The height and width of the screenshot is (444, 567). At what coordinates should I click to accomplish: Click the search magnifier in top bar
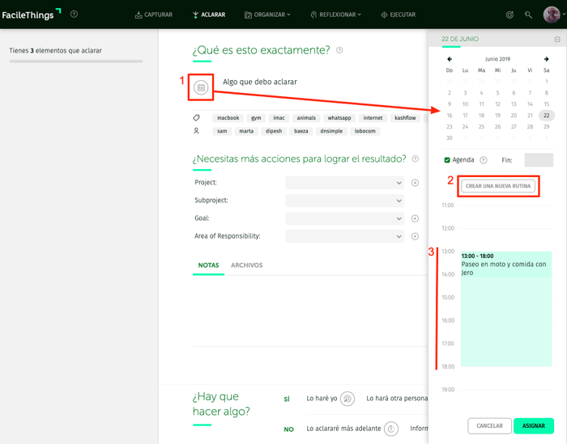[528, 15]
